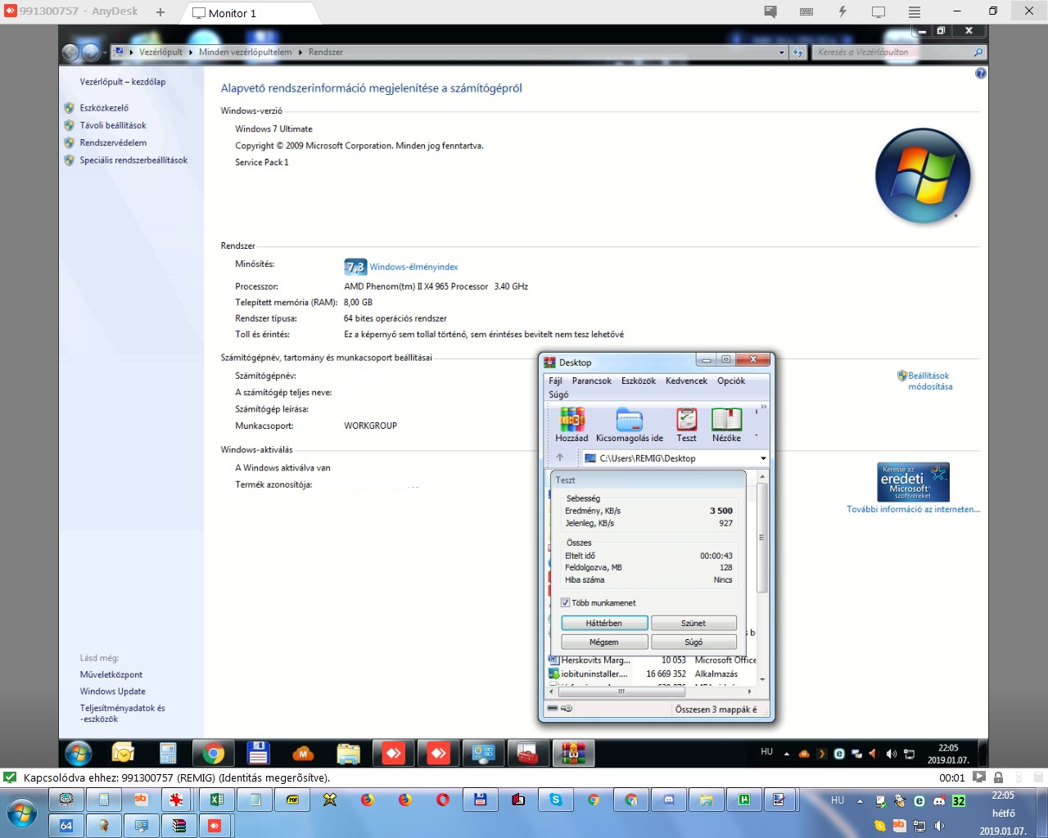
Task: Open the Fájl menu in WinRAR
Action: click(555, 381)
